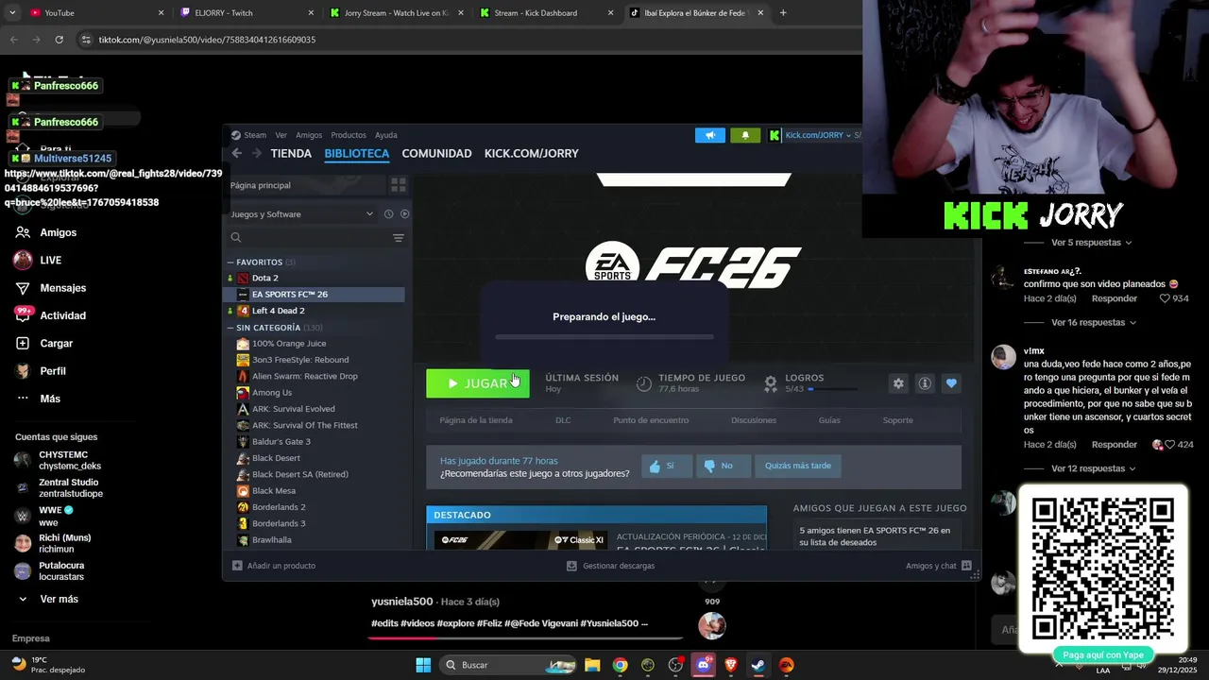Viewport: 1209px width, 680px height.
Task: Open the Ver menu in Steam
Action: (x=281, y=135)
